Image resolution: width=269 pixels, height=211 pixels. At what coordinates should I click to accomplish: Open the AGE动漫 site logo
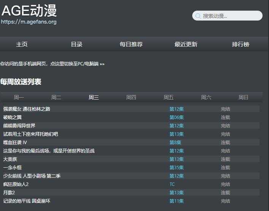coord(29,11)
